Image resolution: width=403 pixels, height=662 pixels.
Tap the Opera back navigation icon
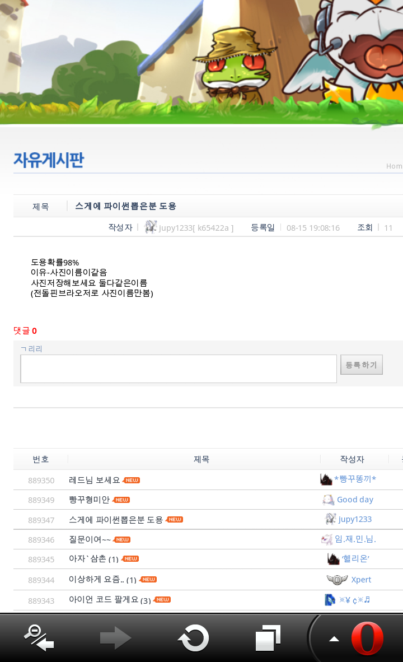39,638
